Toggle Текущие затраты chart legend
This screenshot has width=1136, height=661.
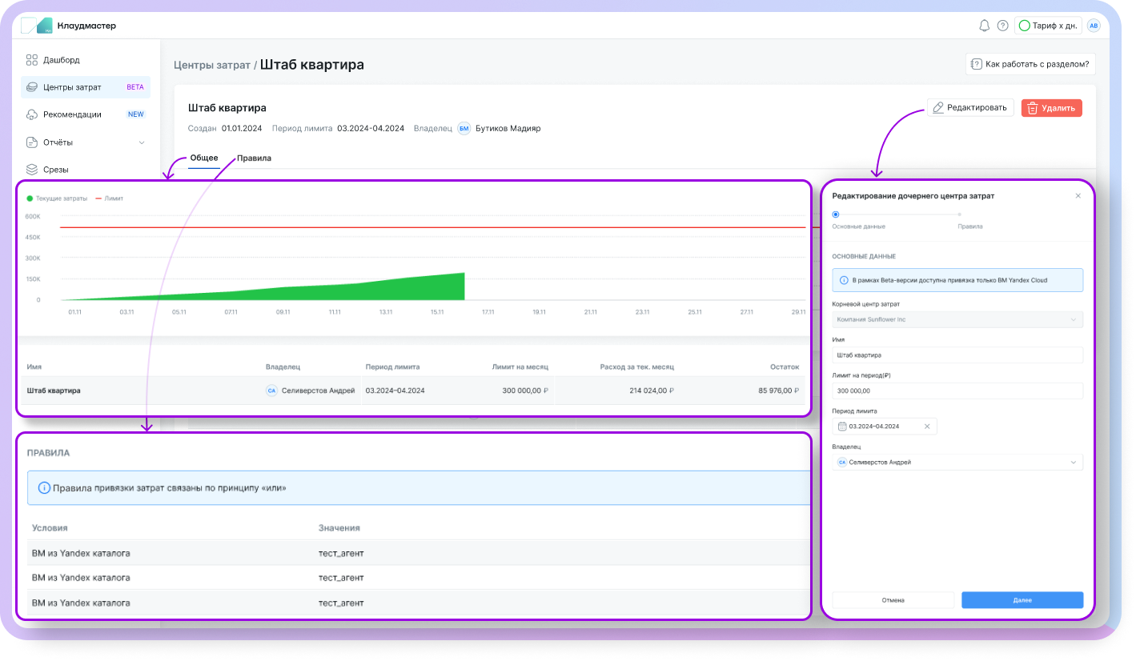pos(57,198)
